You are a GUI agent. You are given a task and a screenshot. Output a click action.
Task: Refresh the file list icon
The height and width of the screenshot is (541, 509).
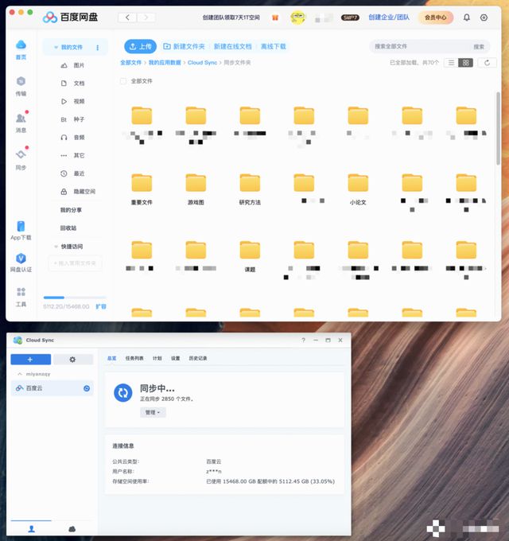click(x=487, y=63)
